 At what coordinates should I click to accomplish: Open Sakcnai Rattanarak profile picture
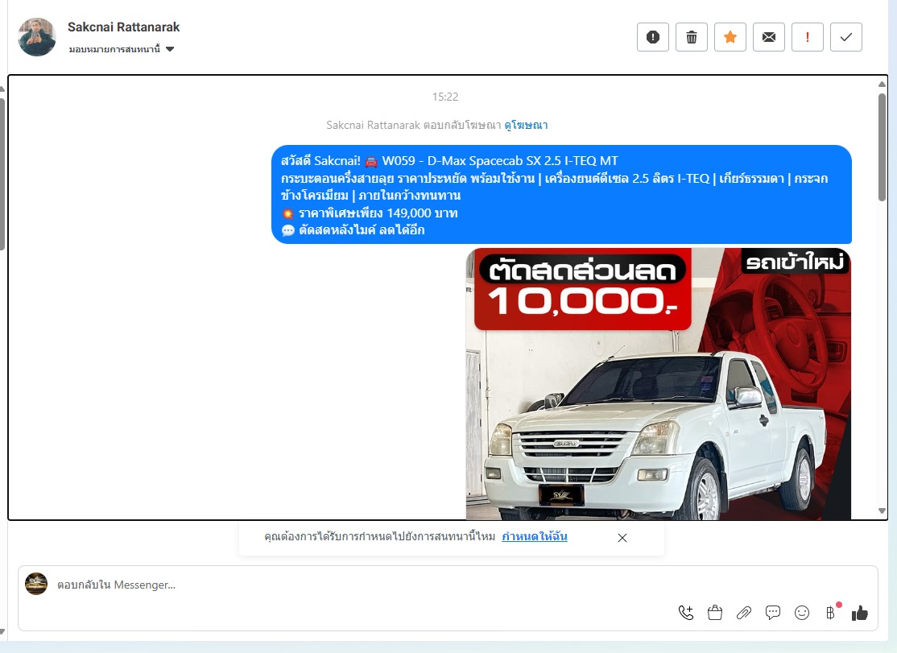point(36,37)
